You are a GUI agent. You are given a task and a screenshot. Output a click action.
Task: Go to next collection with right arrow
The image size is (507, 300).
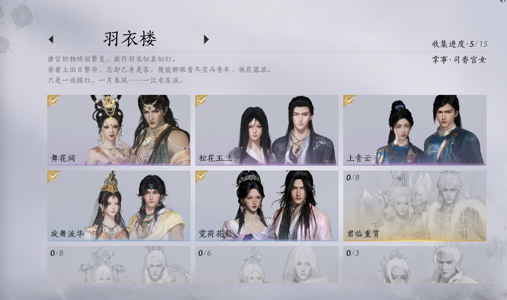click(x=206, y=39)
